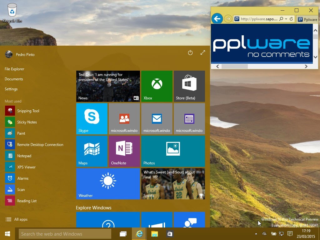The width and height of the screenshot is (320, 240).
Task: Click the browser Back button
Action: [x=217, y=19]
